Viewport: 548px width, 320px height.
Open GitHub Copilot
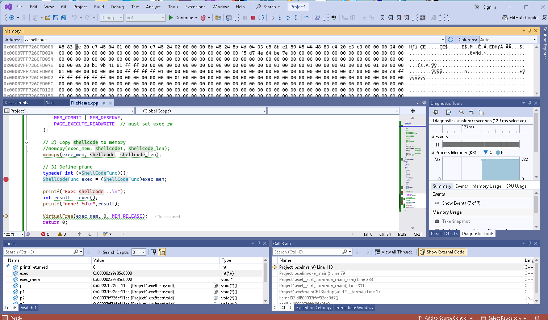click(520, 17)
